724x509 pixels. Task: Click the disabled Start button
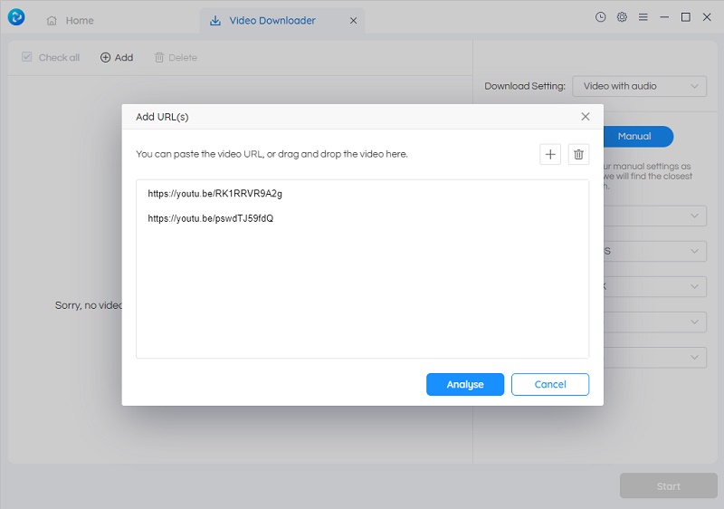click(x=668, y=486)
